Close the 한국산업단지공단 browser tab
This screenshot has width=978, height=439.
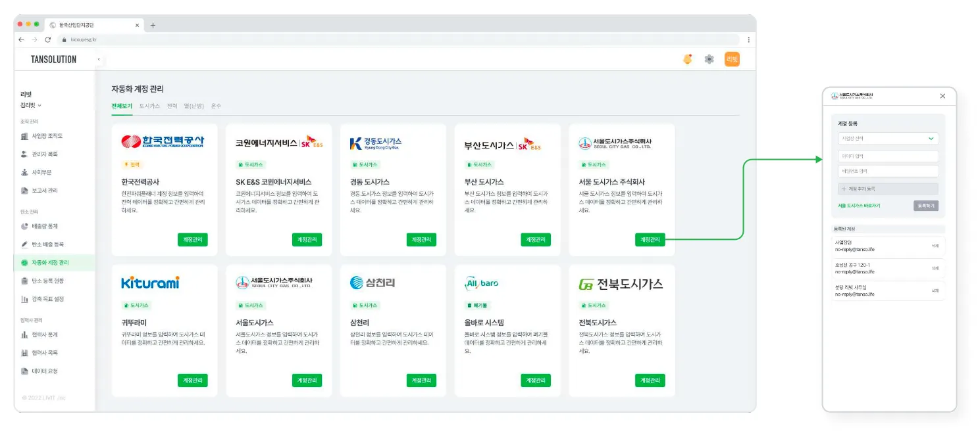pyautogui.click(x=138, y=25)
